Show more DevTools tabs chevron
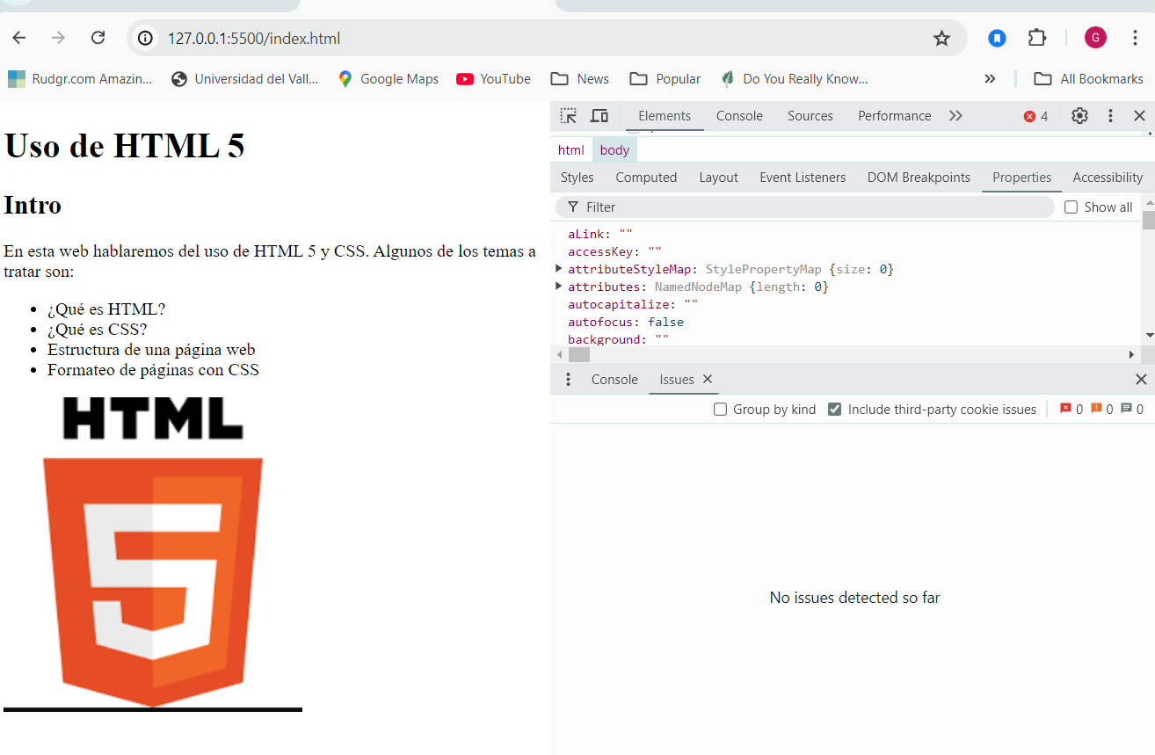The height and width of the screenshot is (755, 1155). (955, 116)
